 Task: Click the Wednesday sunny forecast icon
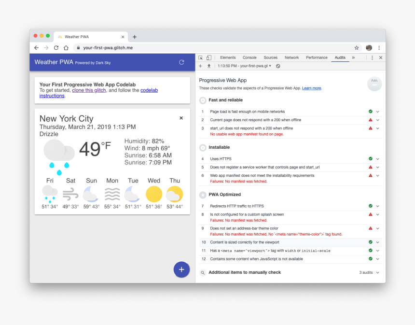point(154,194)
